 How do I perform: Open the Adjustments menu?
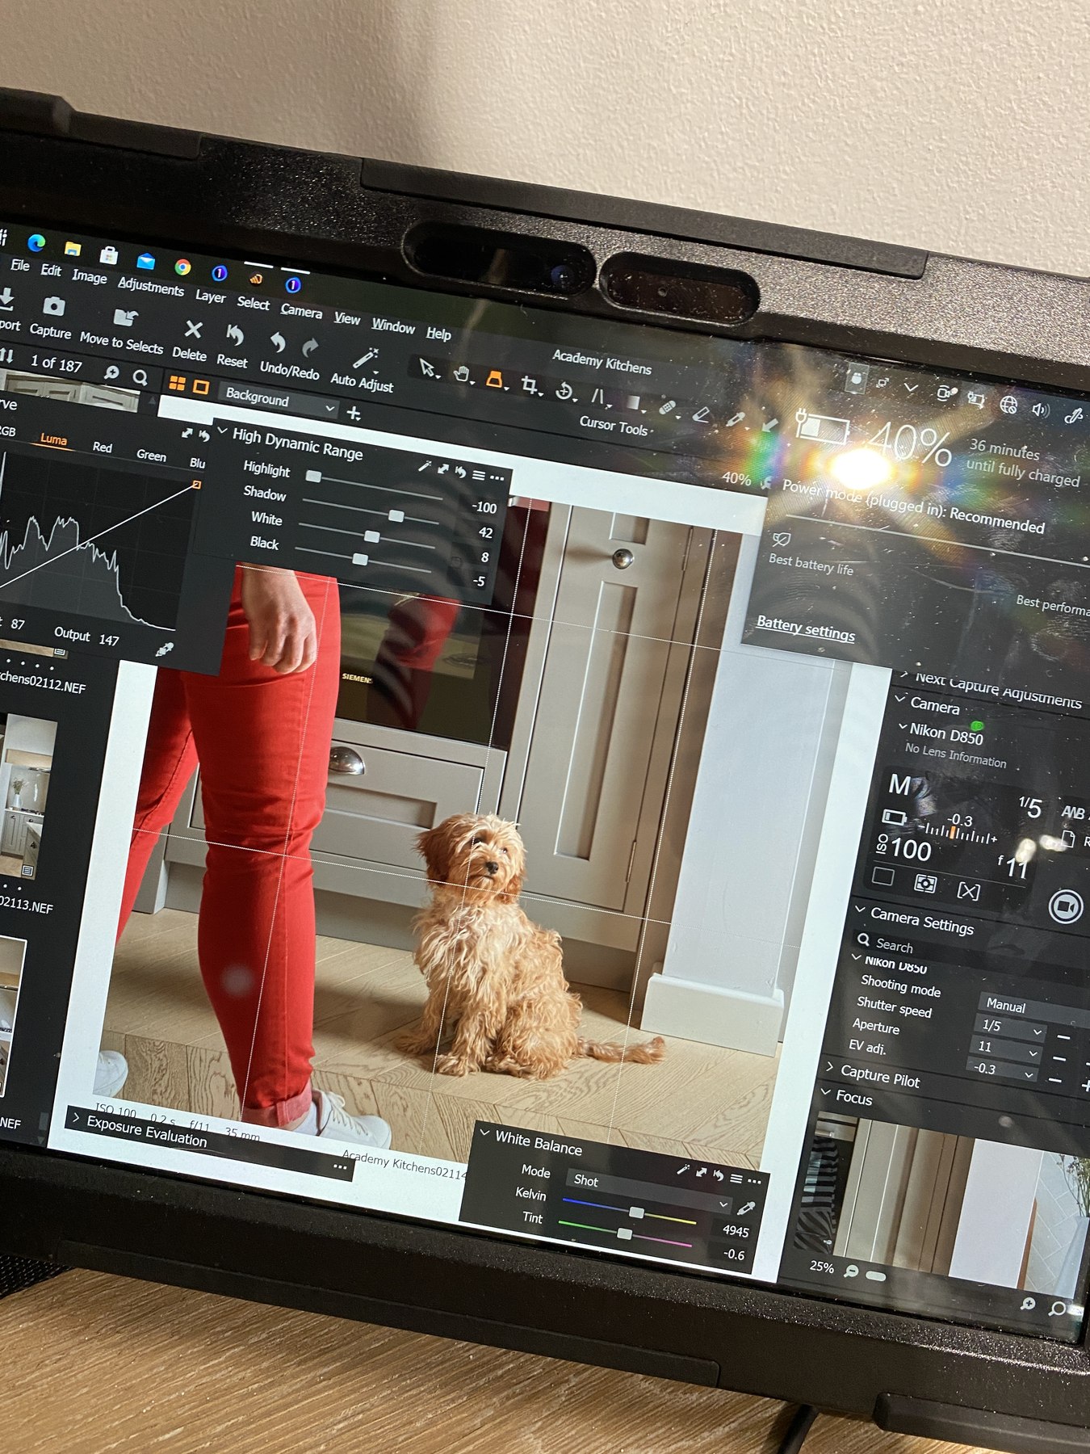pyautogui.click(x=151, y=287)
